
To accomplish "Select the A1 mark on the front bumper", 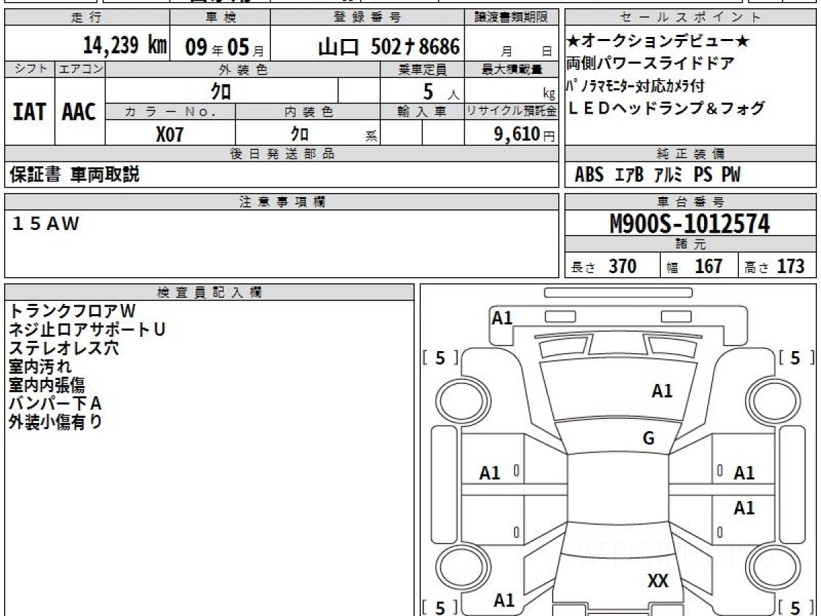I will pos(502,318).
